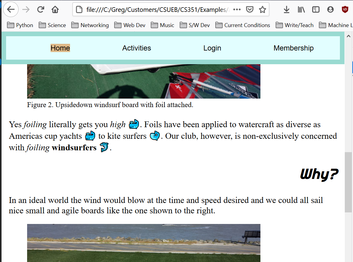
Task: Click the highlighted Home navigation link
Action: point(60,48)
